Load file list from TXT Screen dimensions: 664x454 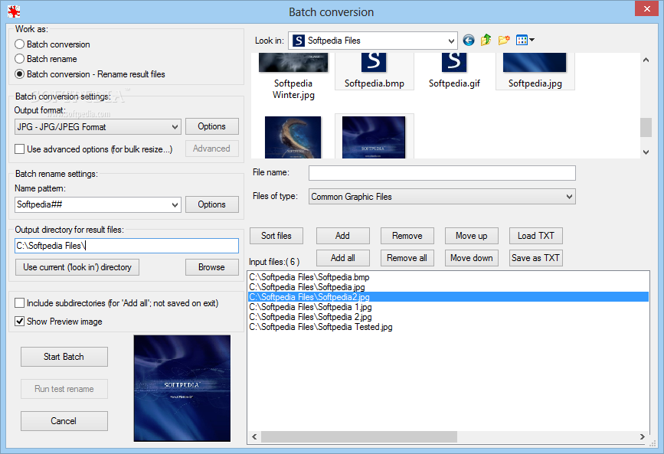pos(535,236)
